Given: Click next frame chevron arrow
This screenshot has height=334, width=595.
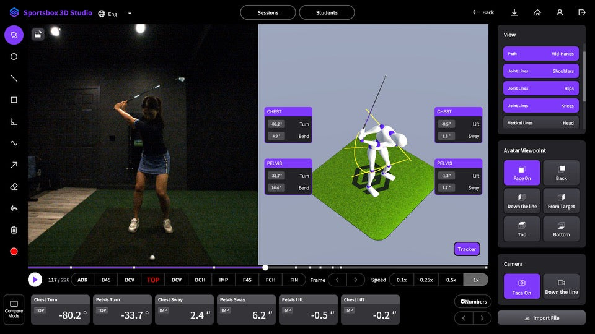Looking at the screenshot, I should coord(355,280).
